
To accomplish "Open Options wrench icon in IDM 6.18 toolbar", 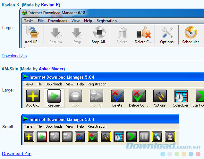I will [x=167, y=33].
